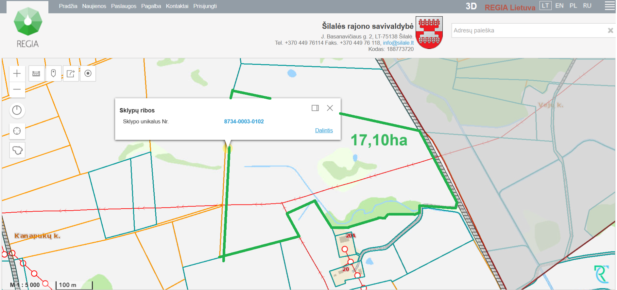Click the concentric circle target tool

point(88,73)
